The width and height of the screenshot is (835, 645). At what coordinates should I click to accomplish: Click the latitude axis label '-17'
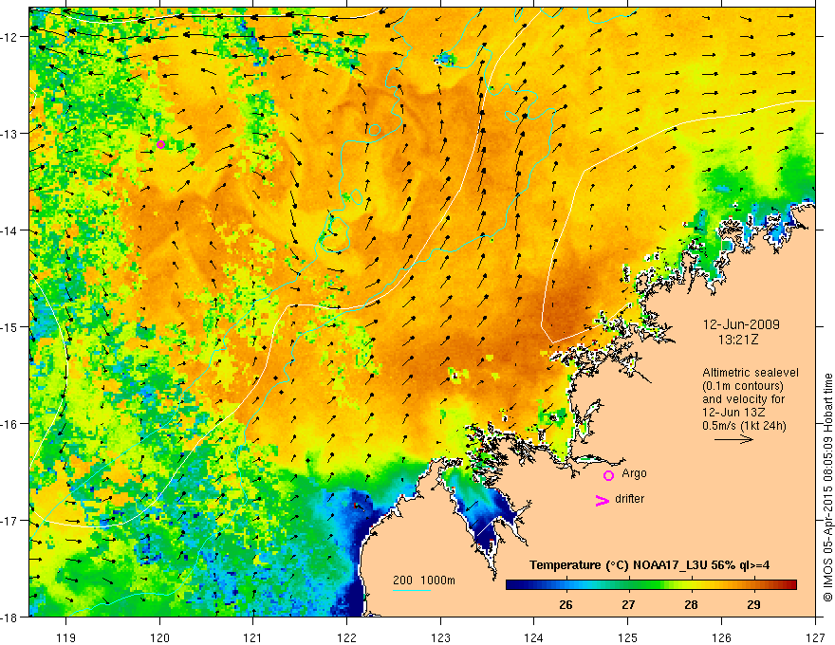click(10, 521)
